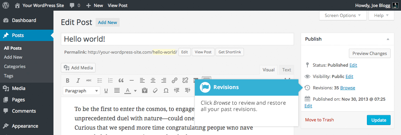Click the Posts pin icon in the sidebar
Image resolution: width=401 pixels, height=135 pixels.
coord(6,35)
